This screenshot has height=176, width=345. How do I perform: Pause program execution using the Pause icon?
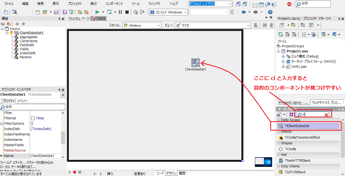coord(120,12)
